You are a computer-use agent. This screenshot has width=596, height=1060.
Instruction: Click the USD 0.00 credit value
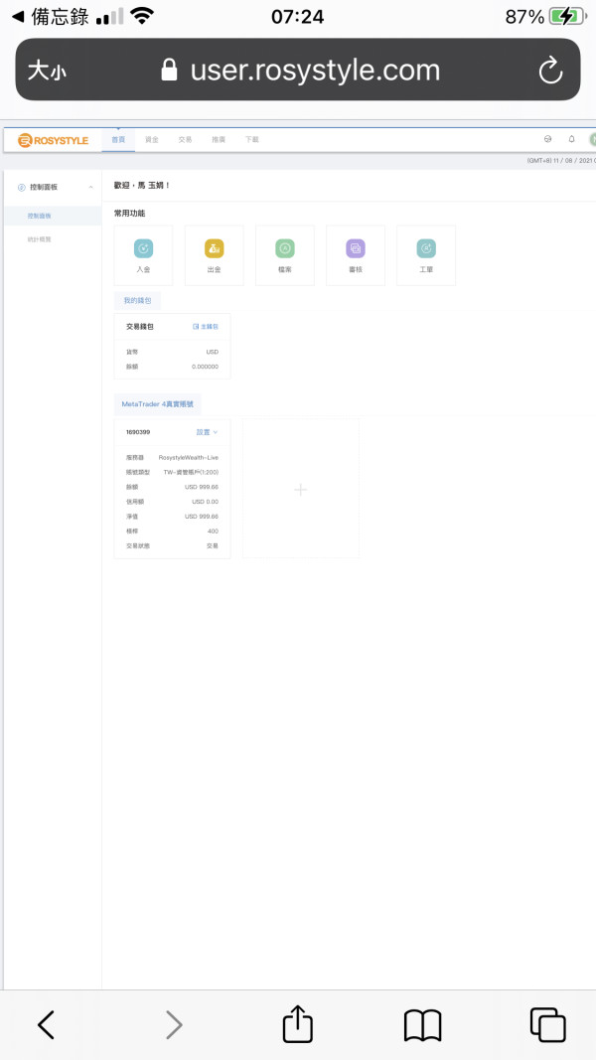click(x=205, y=502)
